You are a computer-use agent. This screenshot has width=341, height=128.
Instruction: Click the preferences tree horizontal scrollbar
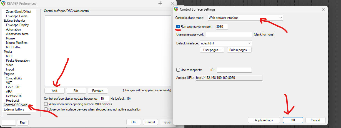19,114
